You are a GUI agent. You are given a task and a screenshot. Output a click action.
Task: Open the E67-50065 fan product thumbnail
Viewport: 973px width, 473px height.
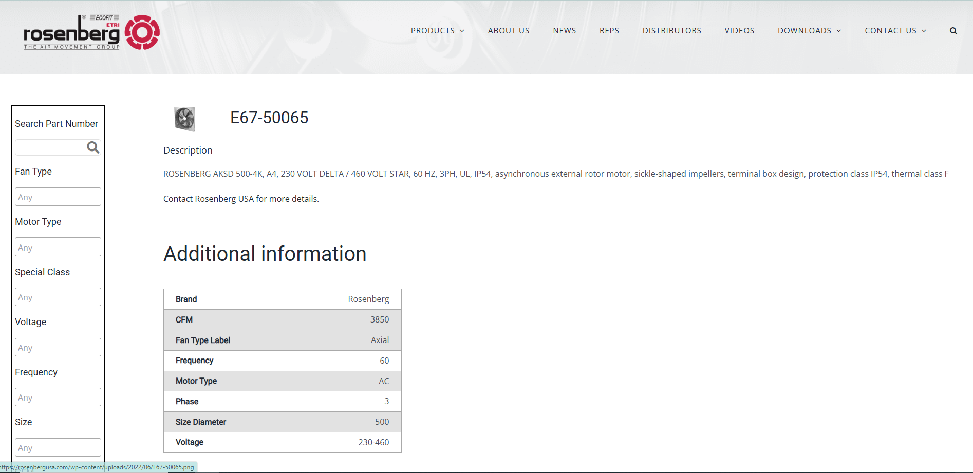(x=185, y=119)
